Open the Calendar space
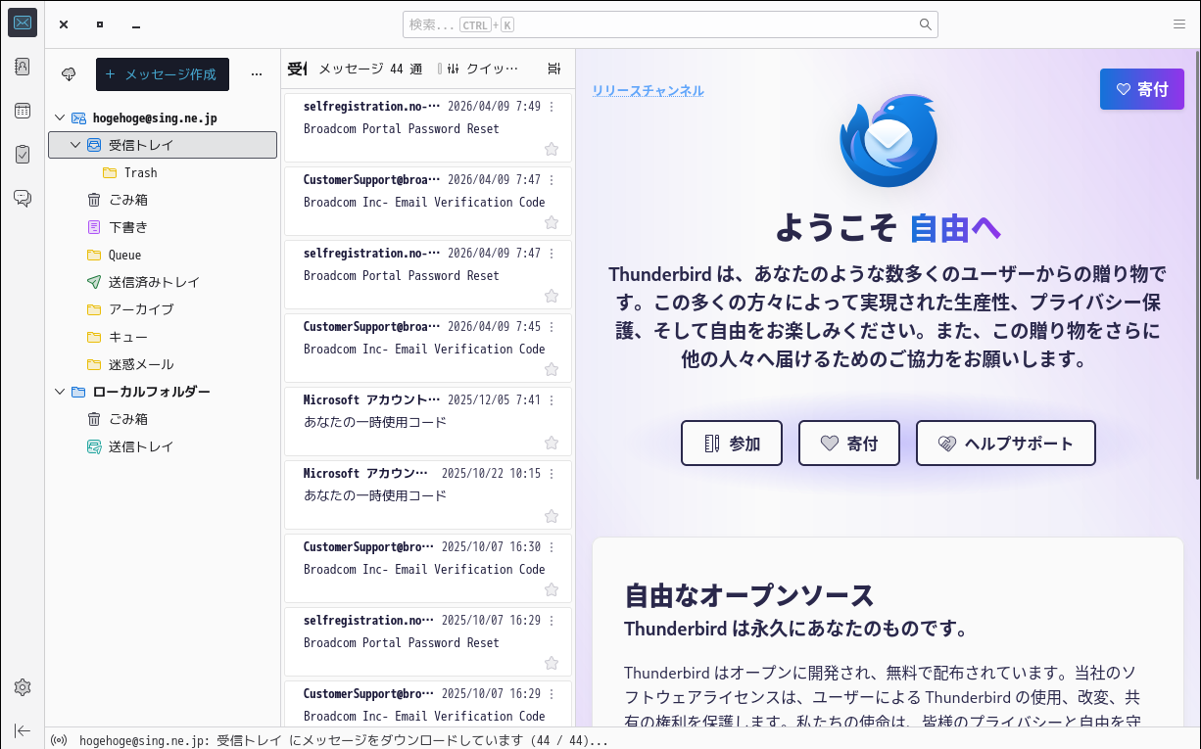 tap(23, 111)
